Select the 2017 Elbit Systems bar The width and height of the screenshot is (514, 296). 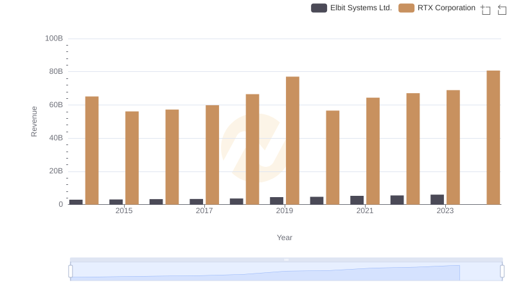197,202
